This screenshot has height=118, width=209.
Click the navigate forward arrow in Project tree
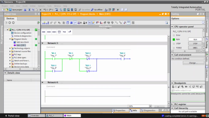[13, 23]
